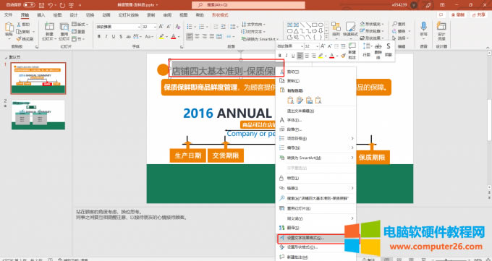Image resolution: width=492 pixels, height=261 pixels.
Task: Toggle Italic in the ribbon font group
Action: pyautogui.click(x=106, y=37)
